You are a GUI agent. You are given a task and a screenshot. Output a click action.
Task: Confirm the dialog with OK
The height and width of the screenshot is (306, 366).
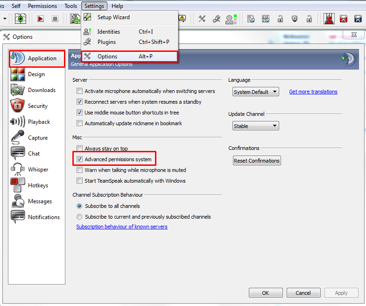coord(266,292)
